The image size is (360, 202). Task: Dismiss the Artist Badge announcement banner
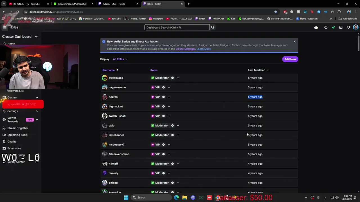294,42
